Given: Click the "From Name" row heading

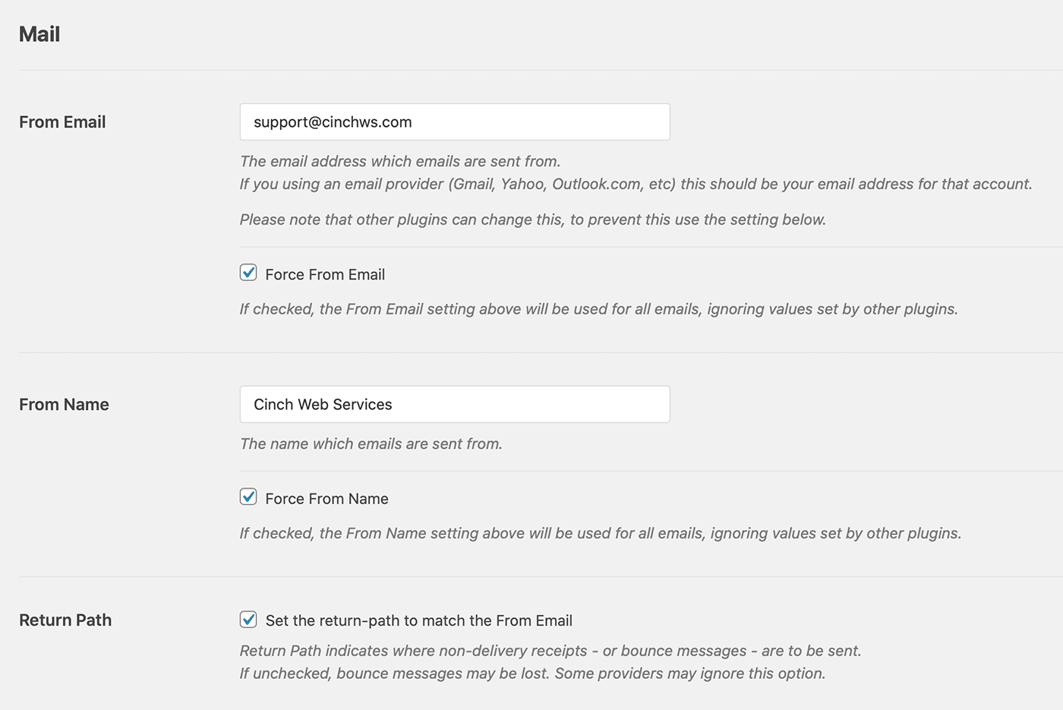Looking at the screenshot, I should click(64, 405).
